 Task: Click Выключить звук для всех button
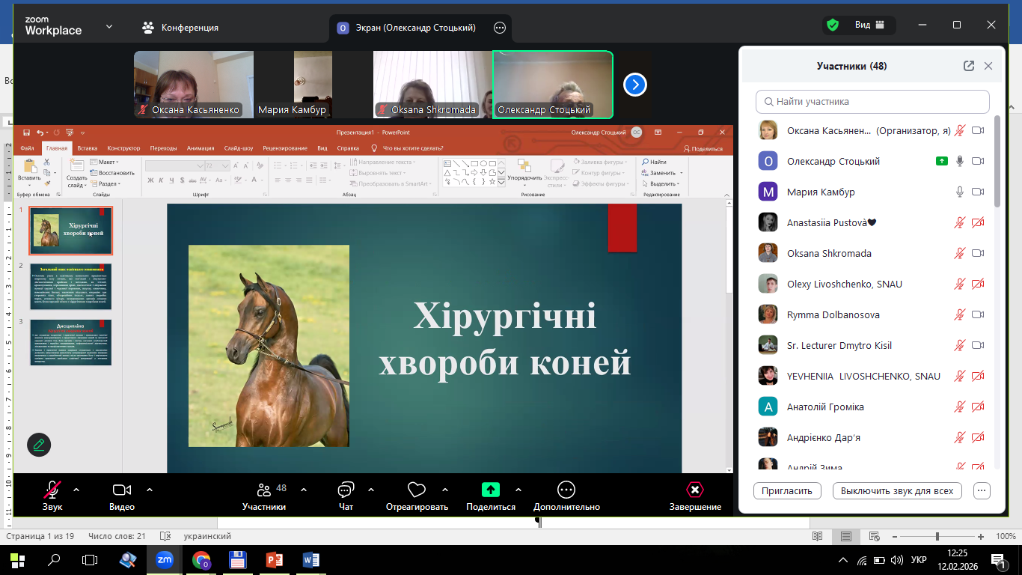(896, 491)
